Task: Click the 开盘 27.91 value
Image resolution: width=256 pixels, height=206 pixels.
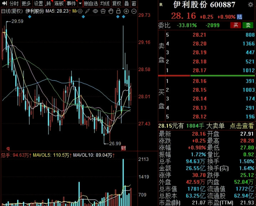Action: pyautogui.click(x=247, y=134)
